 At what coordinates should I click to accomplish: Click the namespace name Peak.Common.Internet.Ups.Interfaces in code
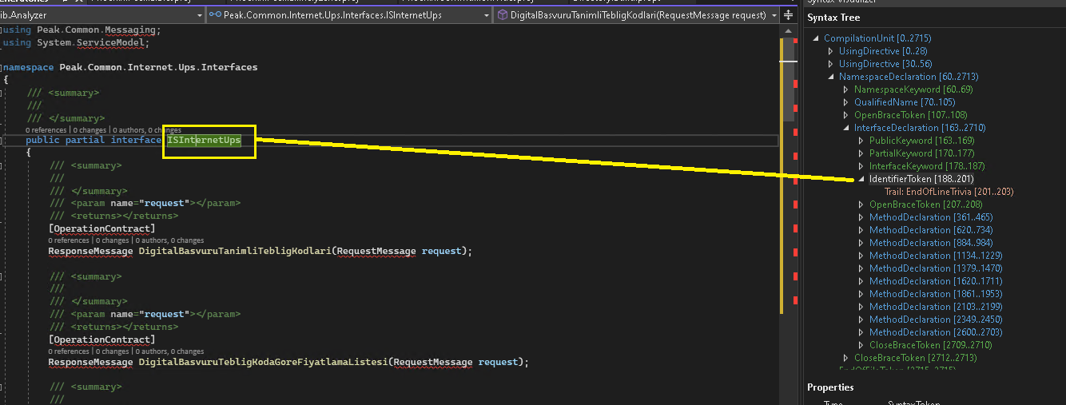click(159, 67)
